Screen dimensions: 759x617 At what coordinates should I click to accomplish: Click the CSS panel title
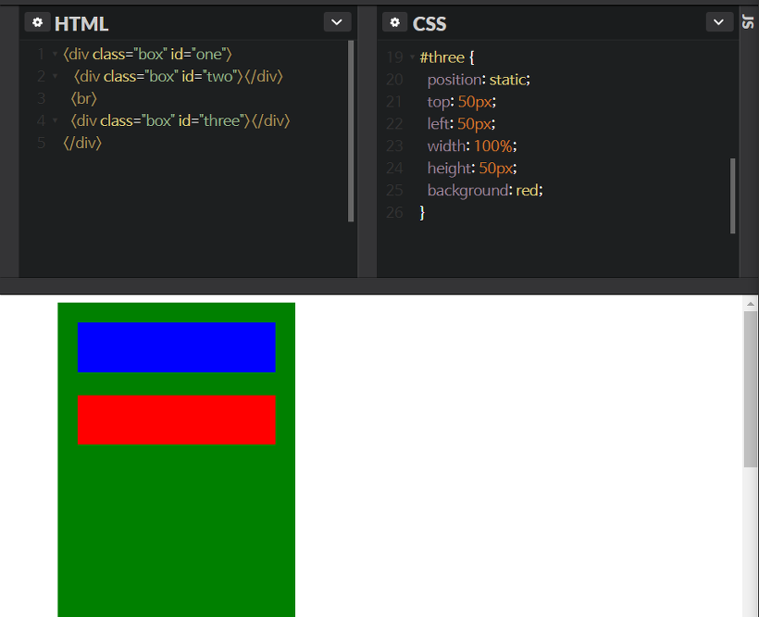click(429, 23)
